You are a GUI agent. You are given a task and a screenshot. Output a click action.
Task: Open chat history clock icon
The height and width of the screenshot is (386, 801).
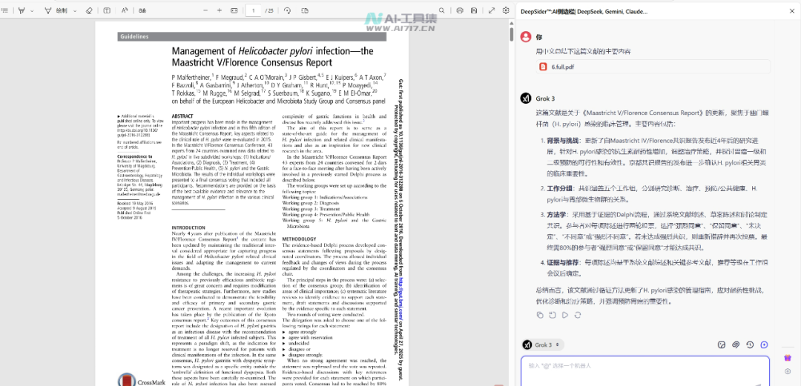(x=750, y=345)
